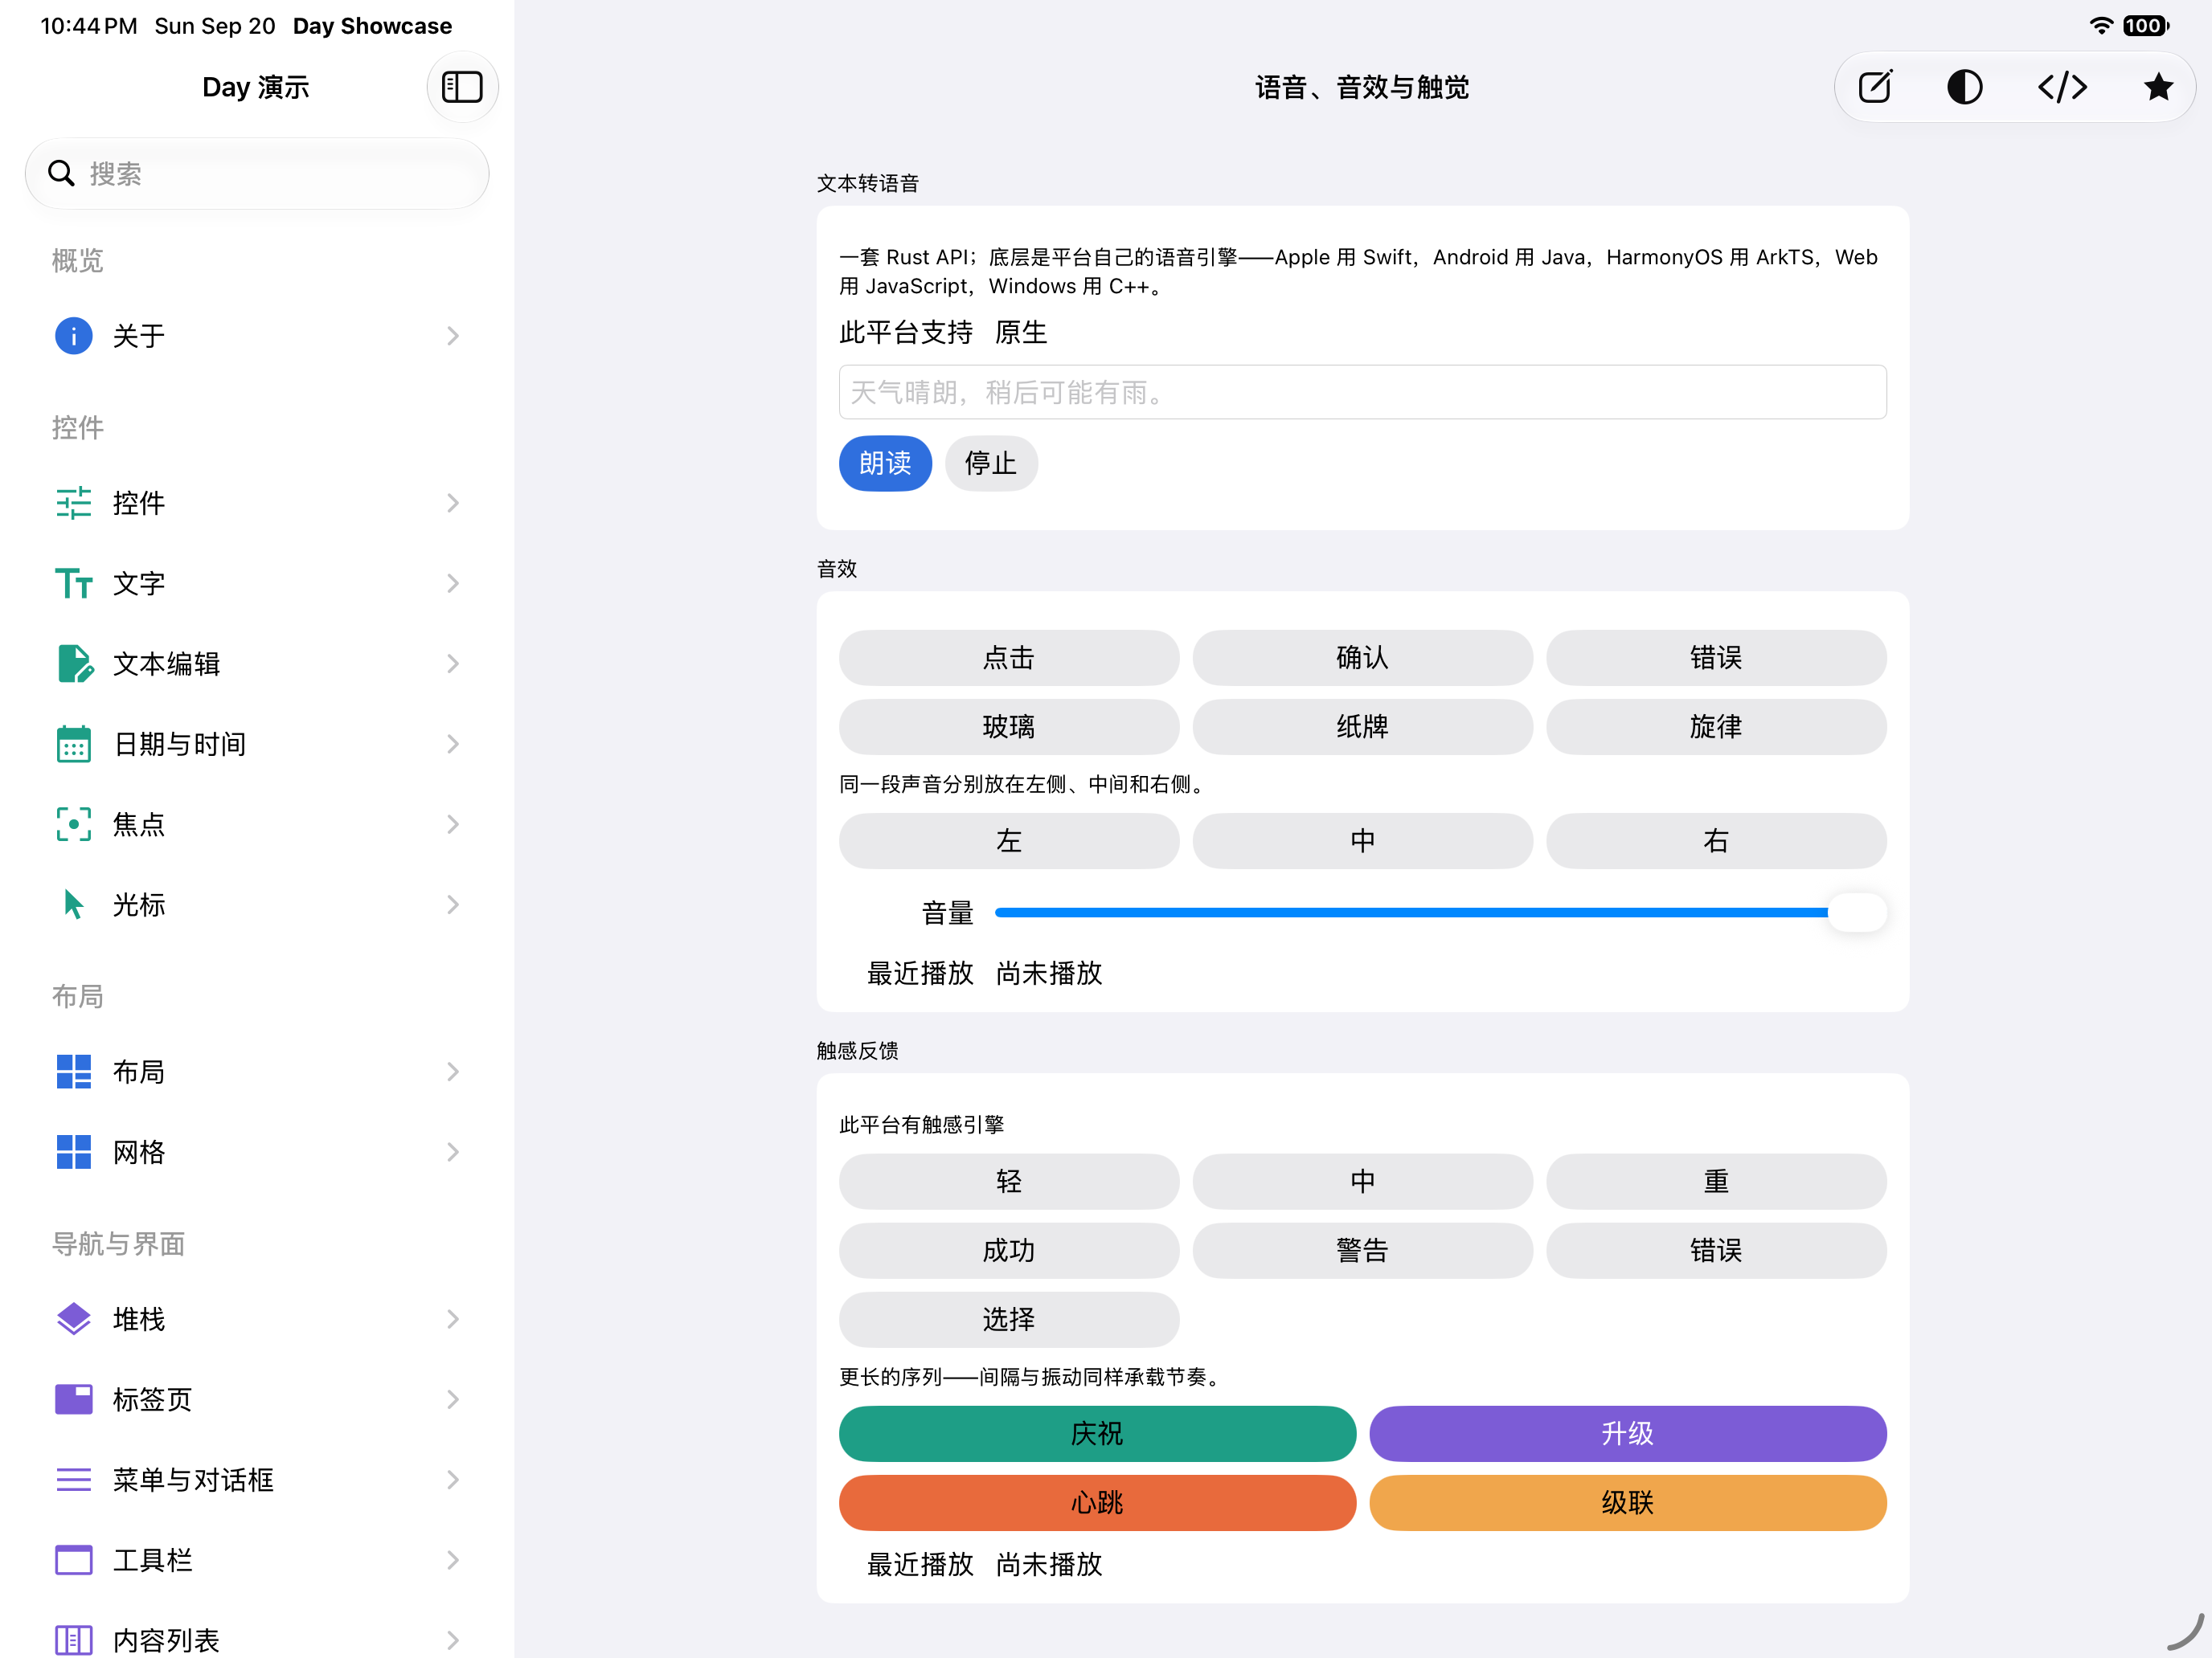This screenshot has width=2212, height=1658.
Task: Expand the 日期与时间 row chevron
Action: (x=453, y=744)
